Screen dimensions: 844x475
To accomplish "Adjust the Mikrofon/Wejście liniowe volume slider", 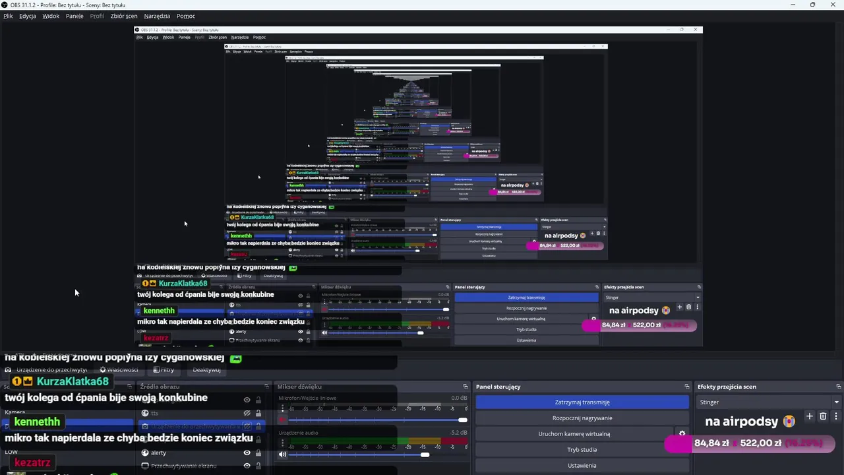I will [378, 420].
